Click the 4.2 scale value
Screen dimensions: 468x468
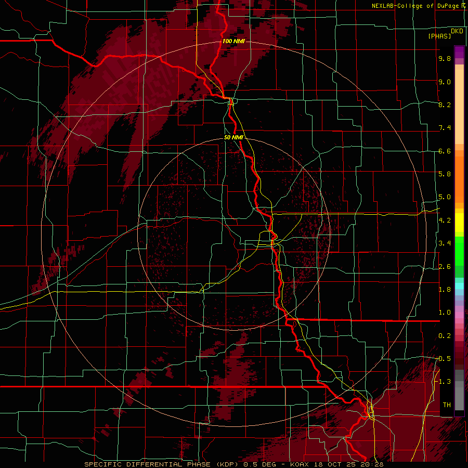445,220
